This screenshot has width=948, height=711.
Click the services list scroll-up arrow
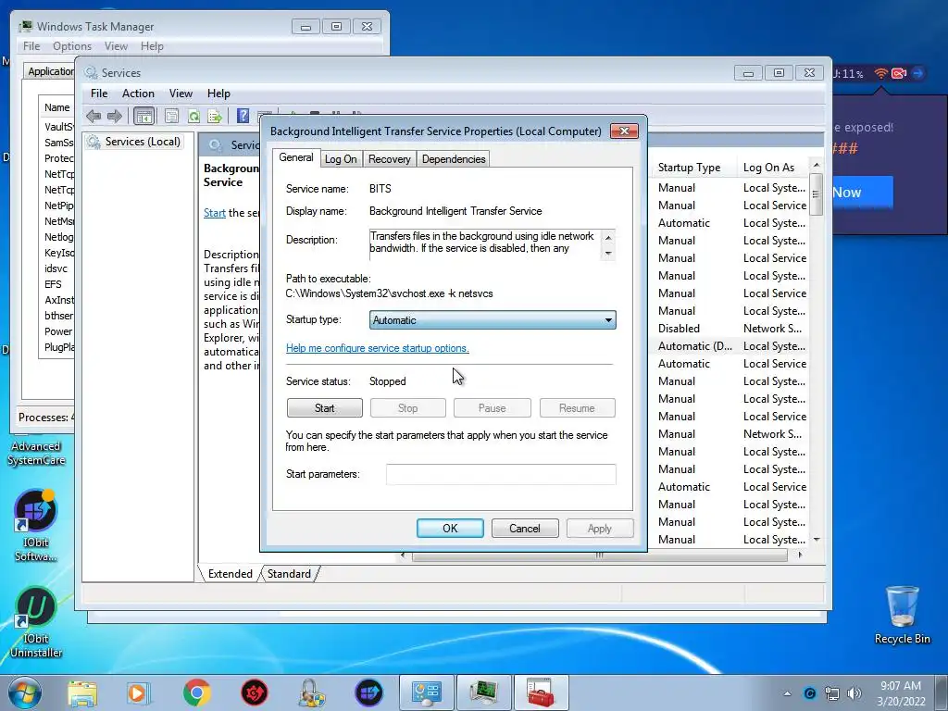817,165
